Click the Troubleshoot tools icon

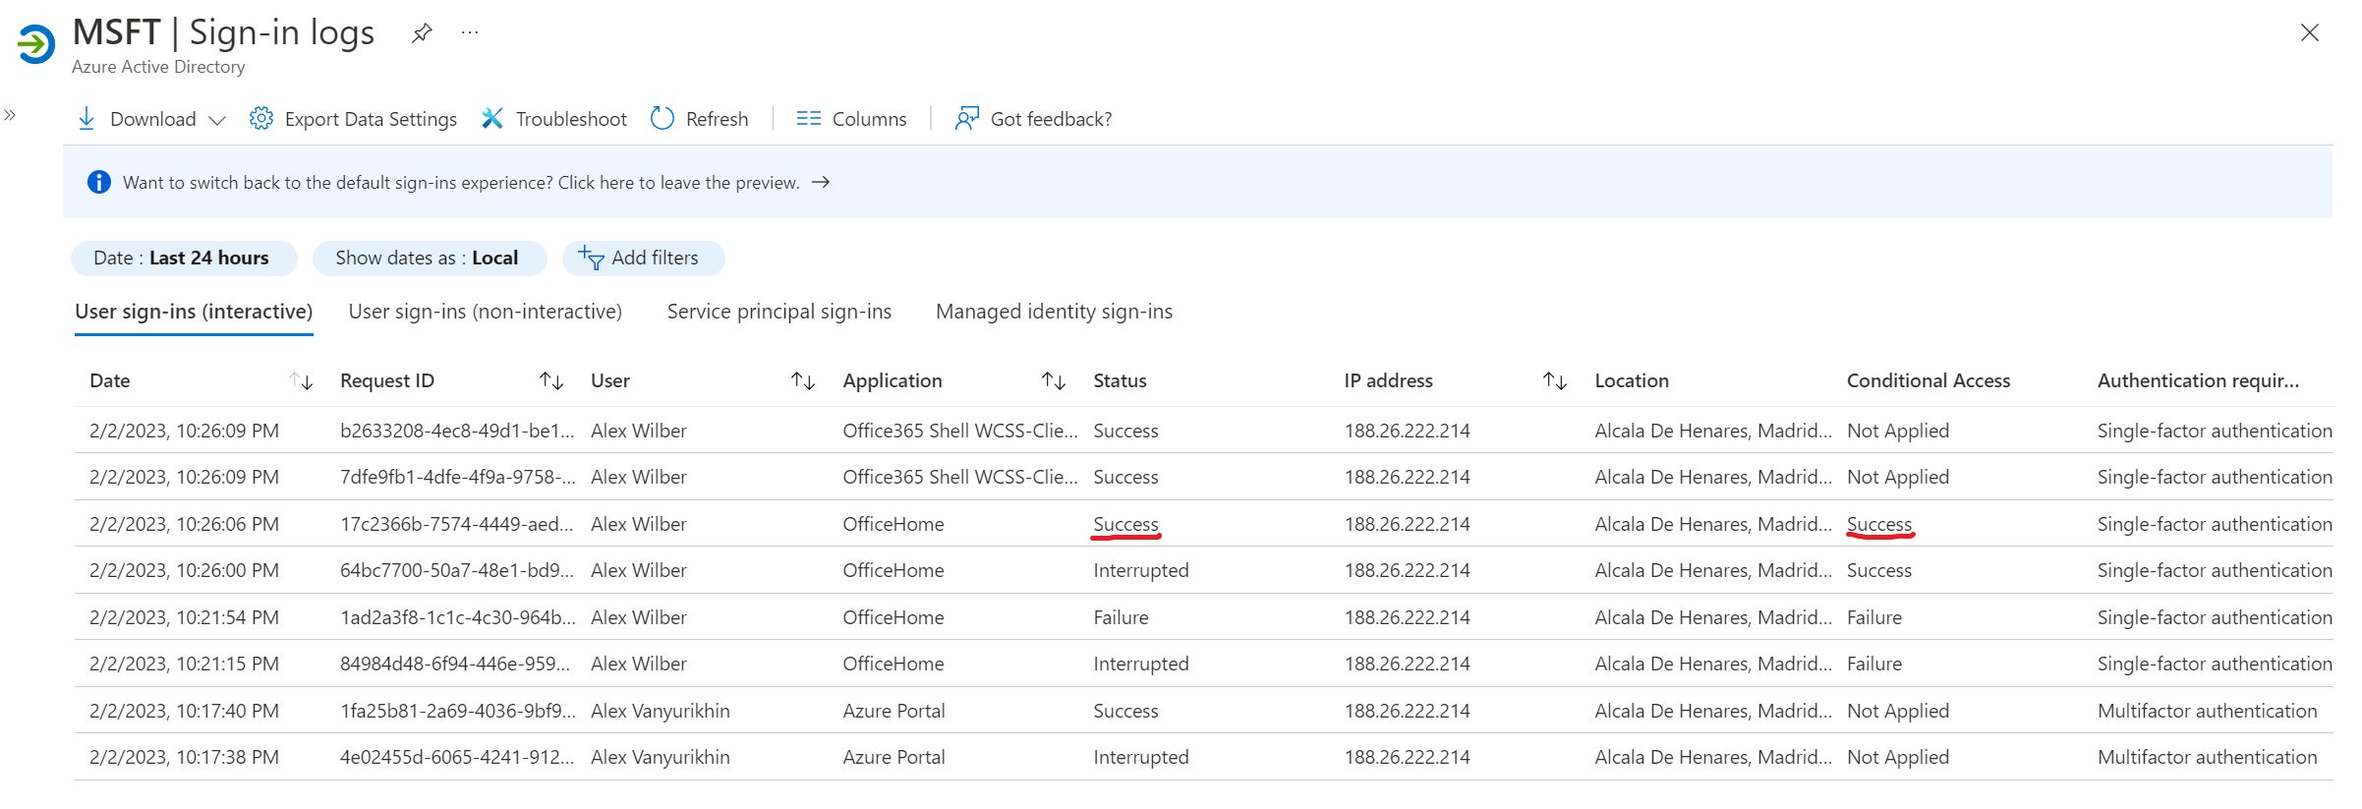(x=492, y=119)
